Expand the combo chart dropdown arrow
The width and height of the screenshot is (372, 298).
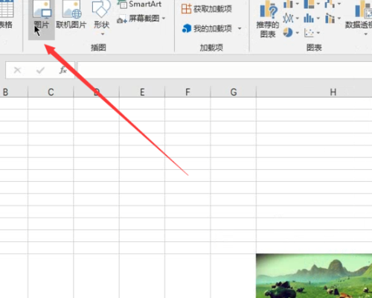tap(339, 19)
